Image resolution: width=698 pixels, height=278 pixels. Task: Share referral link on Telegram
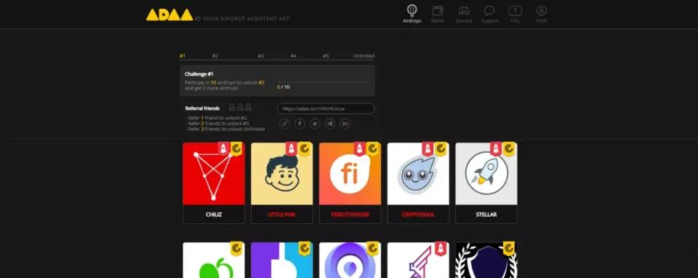(330, 124)
